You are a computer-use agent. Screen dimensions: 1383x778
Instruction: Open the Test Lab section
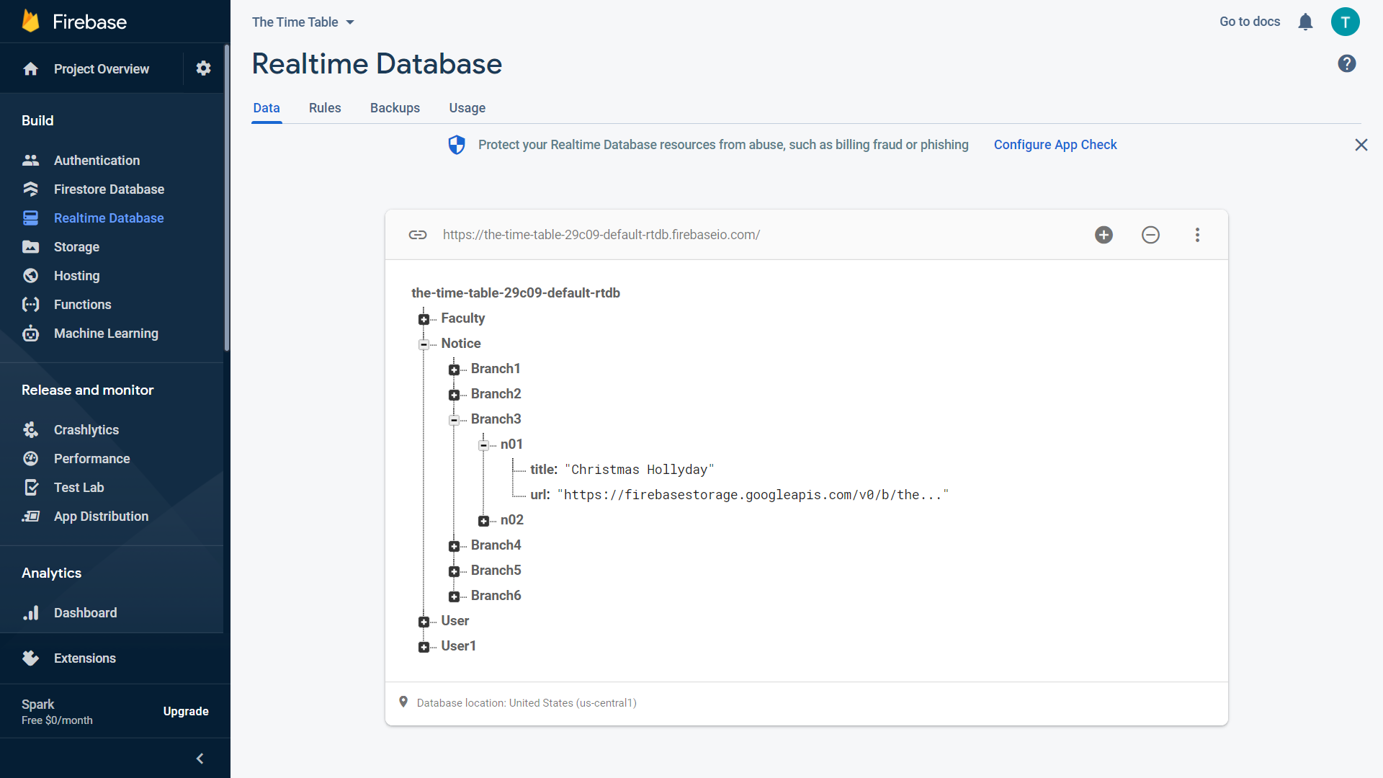pos(79,487)
